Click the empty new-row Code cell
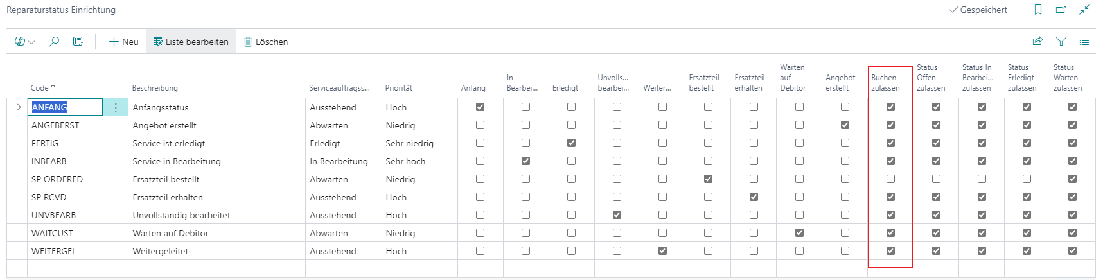Screen dimensions: 1103x280 pyautogui.click(x=65, y=268)
